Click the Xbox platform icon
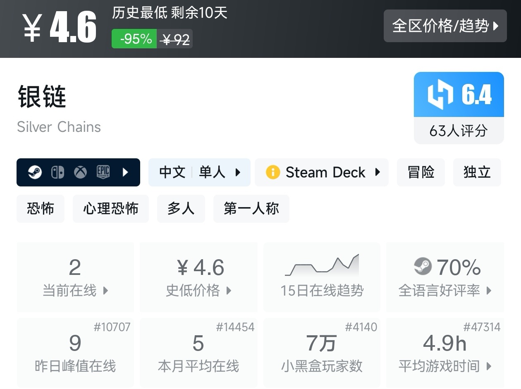Image resolution: width=521 pixels, height=389 pixels. pyautogui.click(x=80, y=172)
